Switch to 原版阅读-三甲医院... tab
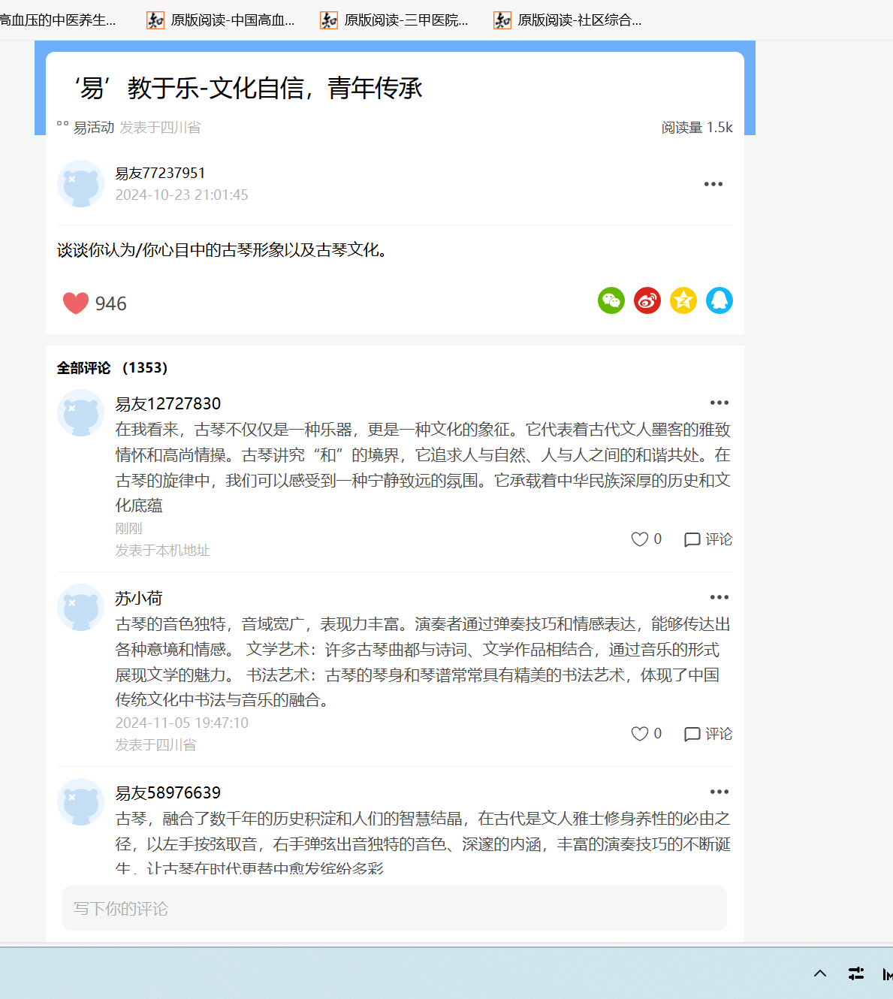 pyautogui.click(x=394, y=20)
